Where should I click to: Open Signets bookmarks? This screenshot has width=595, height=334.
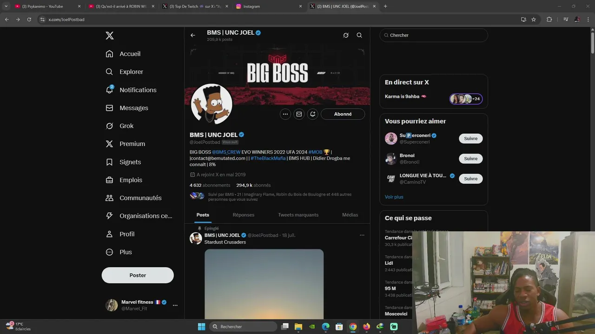123,162
